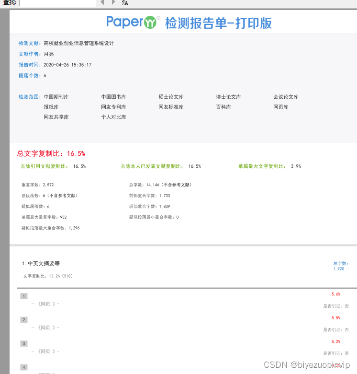
Task: Select 疑似段落数: 6 line
Action: (x=35, y=206)
